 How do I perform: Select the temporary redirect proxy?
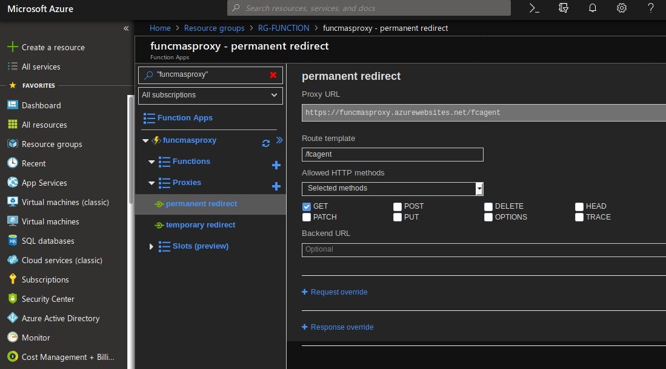tap(201, 225)
